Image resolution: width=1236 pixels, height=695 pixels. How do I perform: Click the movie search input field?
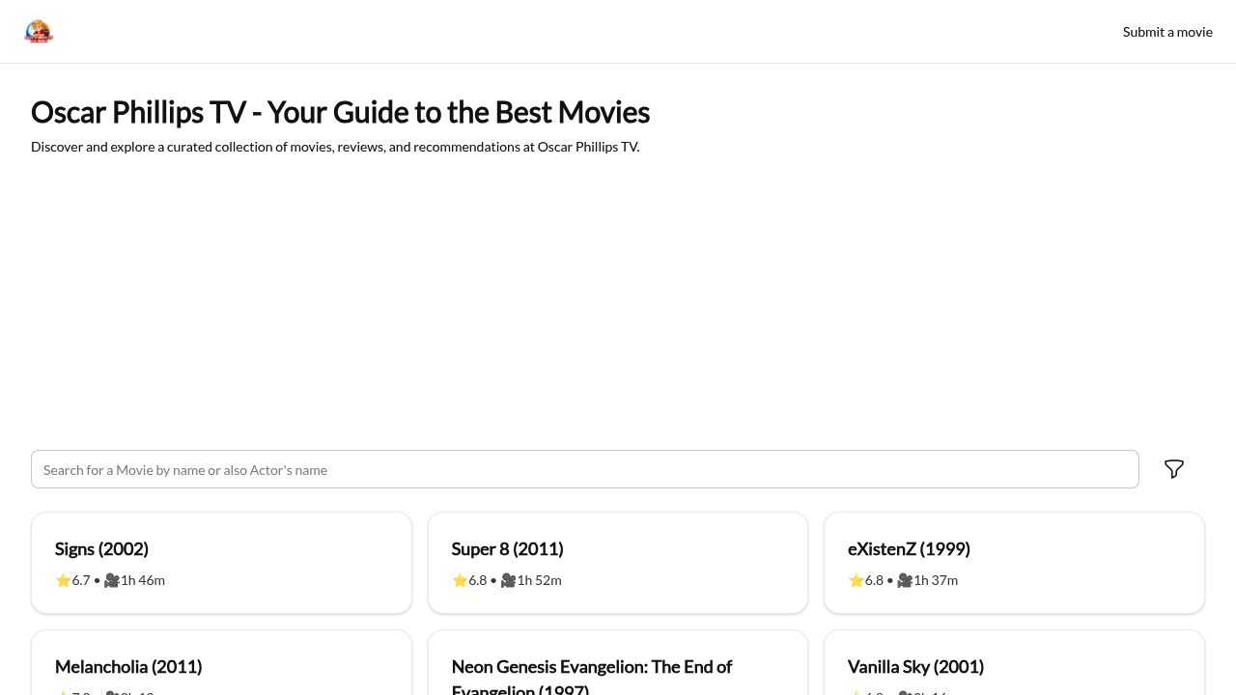[x=584, y=468]
